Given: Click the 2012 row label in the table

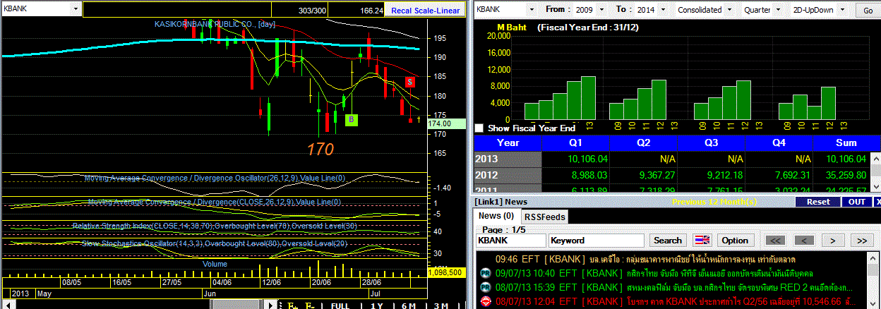Looking at the screenshot, I should (x=508, y=175).
